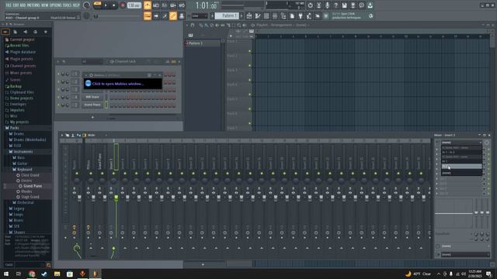Click the undo history clock icon

pyautogui.click(x=310, y=5)
